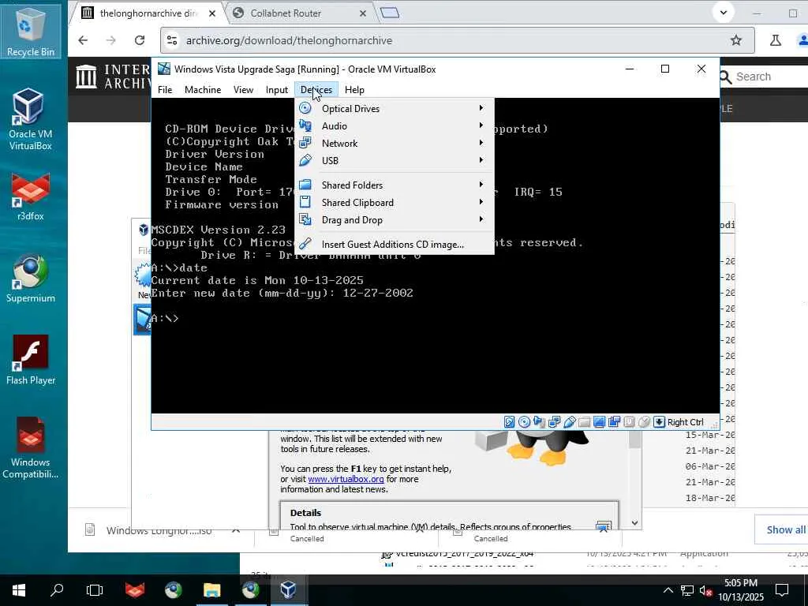Select Oracle VM VirtualBox desktop shortcut
The width and height of the screenshot is (808, 606).
click(31, 120)
